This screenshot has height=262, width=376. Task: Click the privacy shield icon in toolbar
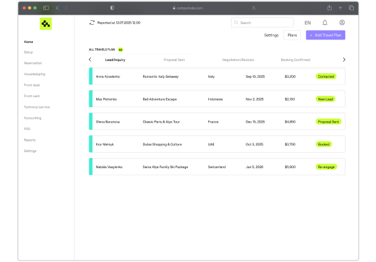[112, 8]
